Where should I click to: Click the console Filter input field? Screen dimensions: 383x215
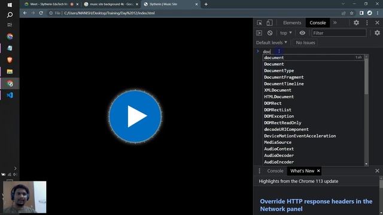[x=339, y=33]
